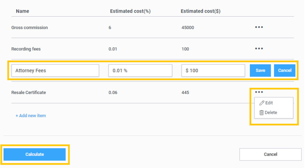Choose Edit from the row menu

click(x=266, y=103)
